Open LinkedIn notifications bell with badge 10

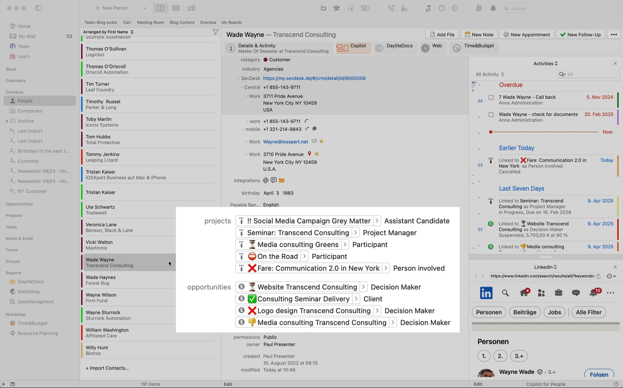(594, 292)
